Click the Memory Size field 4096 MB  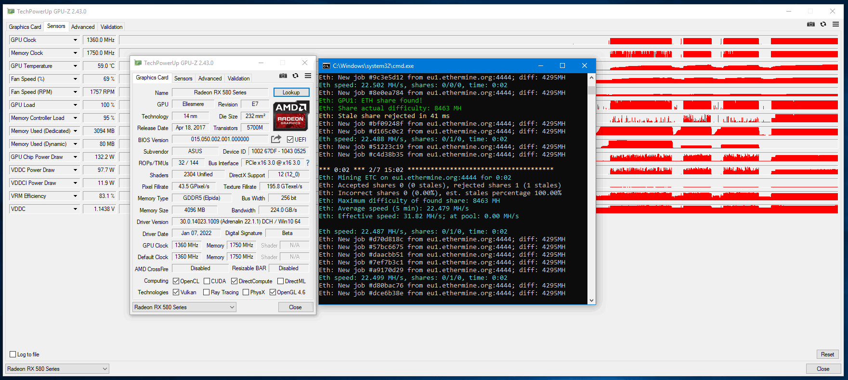[195, 210]
